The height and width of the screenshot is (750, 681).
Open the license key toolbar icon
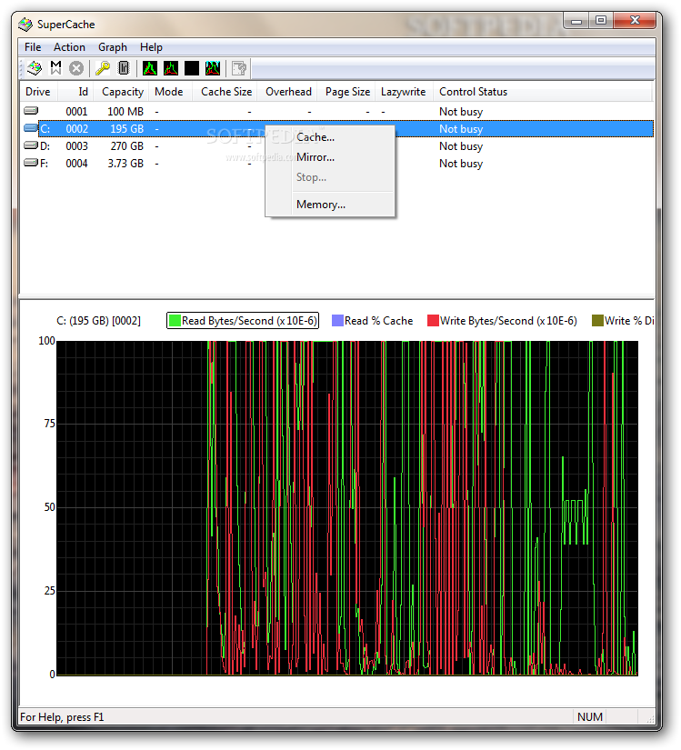[x=103, y=68]
